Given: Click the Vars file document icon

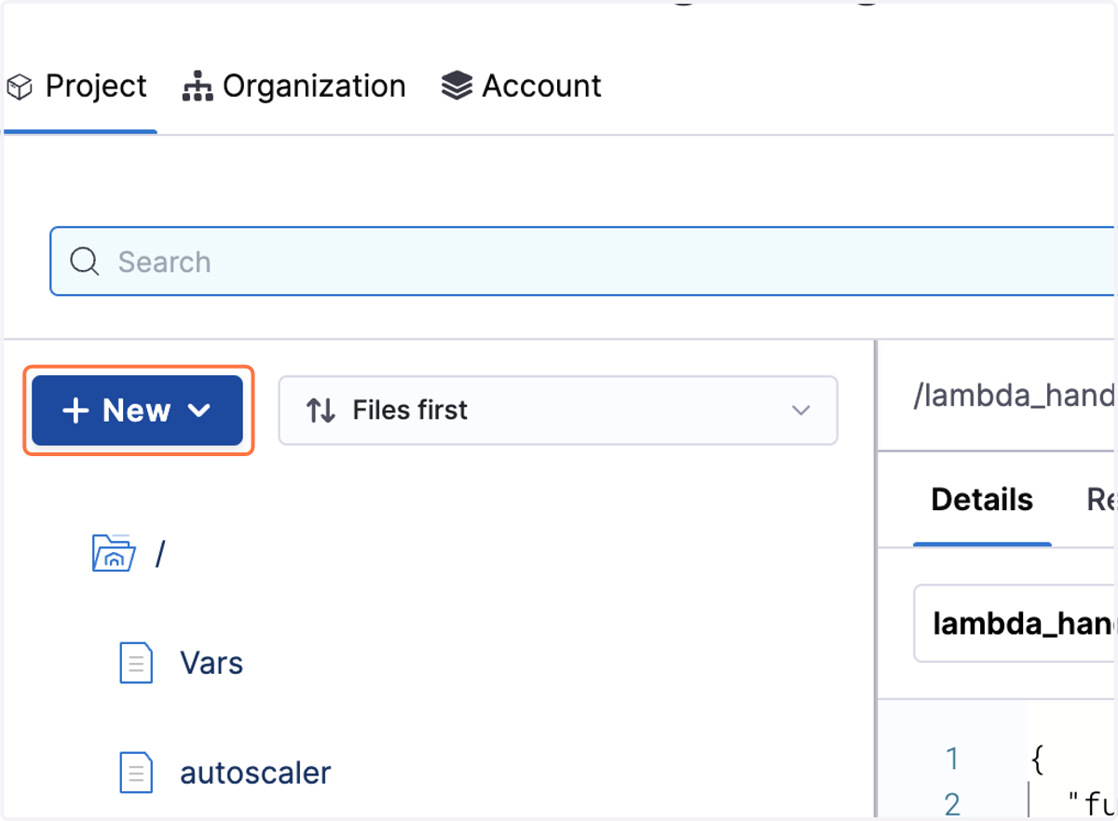Looking at the screenshot, I should (136, 664).
